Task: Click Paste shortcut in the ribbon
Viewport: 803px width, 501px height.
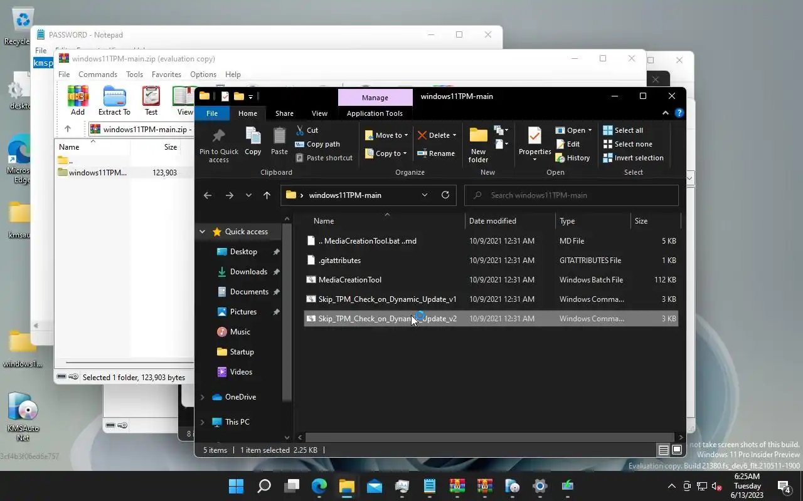Action: [x=324, y=158]
